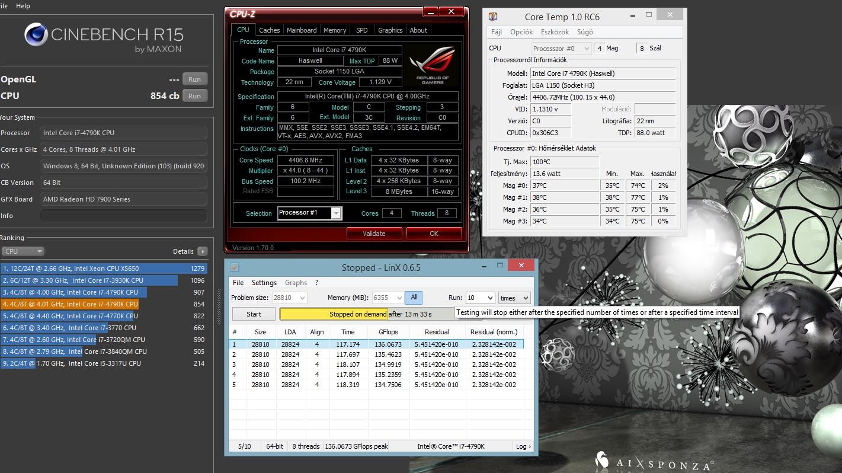Select the Xeon X5650 ranking entry scoring 1279
The image size is (842, 473).
[x=104, y=269]
